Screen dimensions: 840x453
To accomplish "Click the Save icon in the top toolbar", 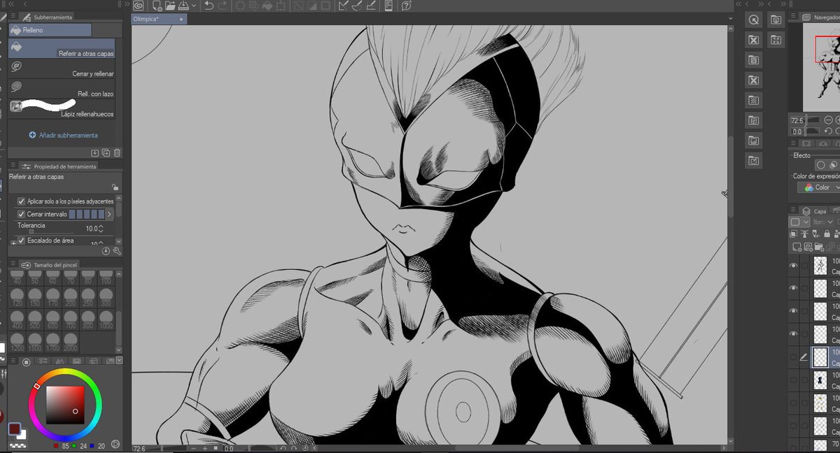I will (x=185, y=5).
